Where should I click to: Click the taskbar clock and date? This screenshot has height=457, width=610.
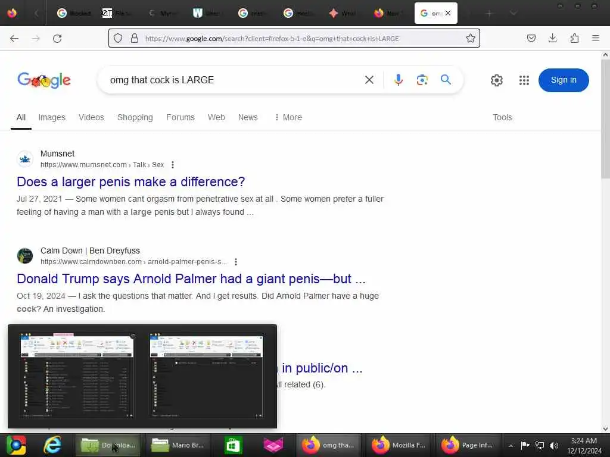point(584,446)
